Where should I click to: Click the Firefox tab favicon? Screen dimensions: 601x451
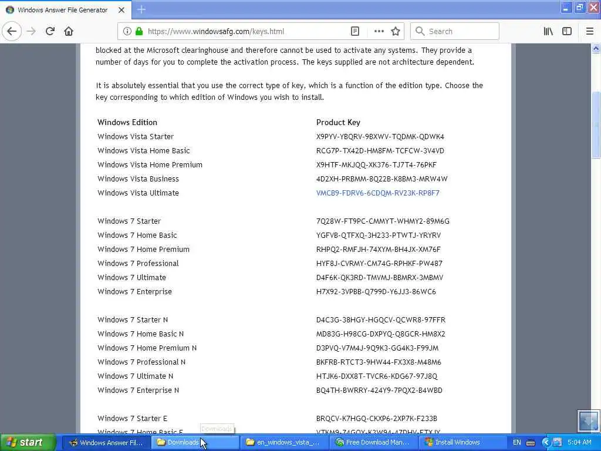pos(10,10)
